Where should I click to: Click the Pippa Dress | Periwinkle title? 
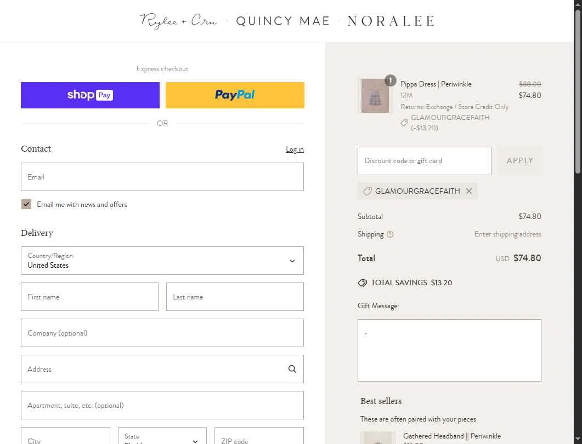pos(436,84)
